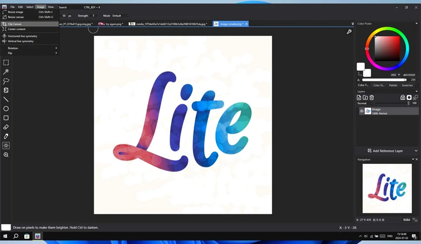Expand the Flip submenu
Screen dimensions: 421x244
click(30, 53)
